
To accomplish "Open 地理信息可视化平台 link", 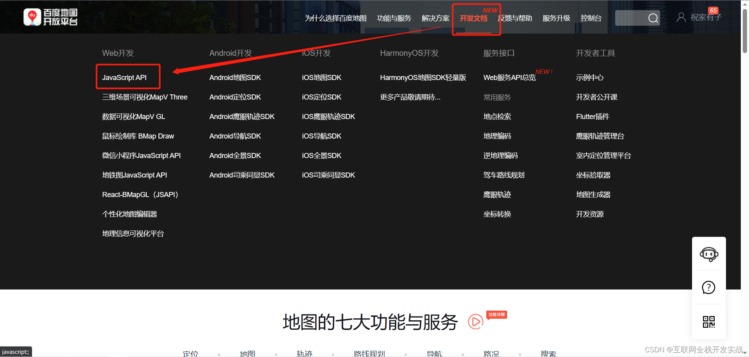I will (133, 234).
